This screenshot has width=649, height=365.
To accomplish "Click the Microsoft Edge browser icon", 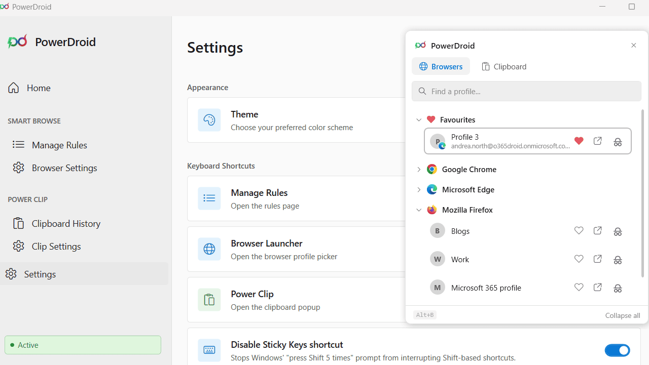I will point(432,189).
